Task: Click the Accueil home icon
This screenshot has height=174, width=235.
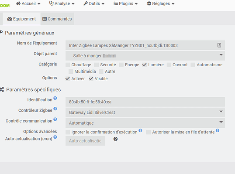Action: (x=18, y=3)
